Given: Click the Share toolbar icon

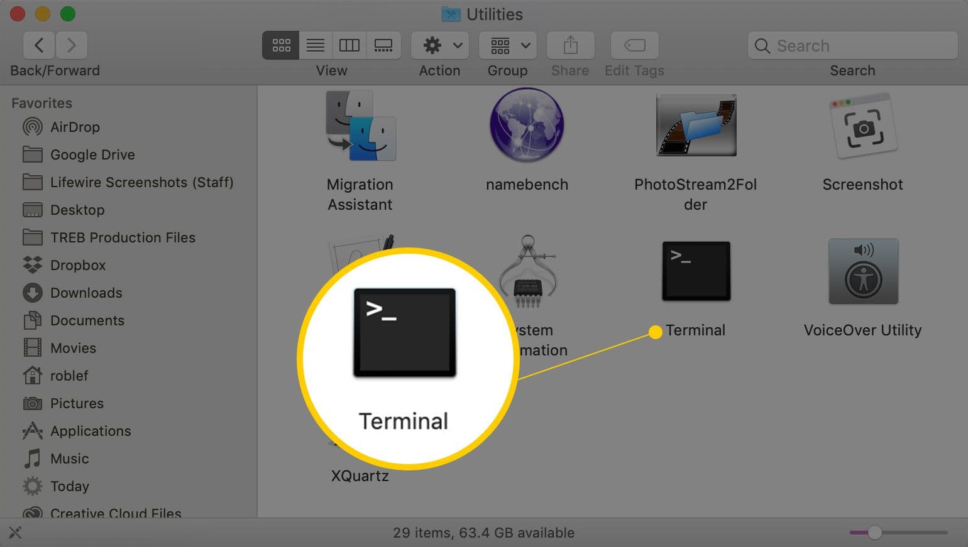Looking at the screenshot, I should click(x=570, y=45).
